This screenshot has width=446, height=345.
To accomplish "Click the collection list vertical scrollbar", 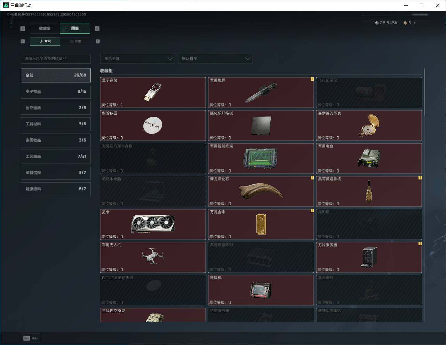I will tap(424, 92).
